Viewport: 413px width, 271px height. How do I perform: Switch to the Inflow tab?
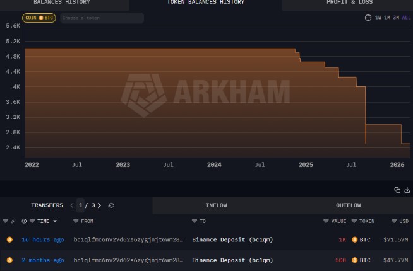[216, 205]
